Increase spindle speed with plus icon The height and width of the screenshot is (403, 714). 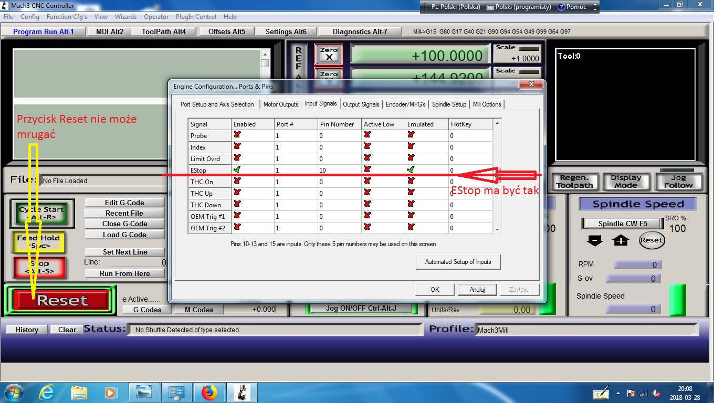(621, 241)
